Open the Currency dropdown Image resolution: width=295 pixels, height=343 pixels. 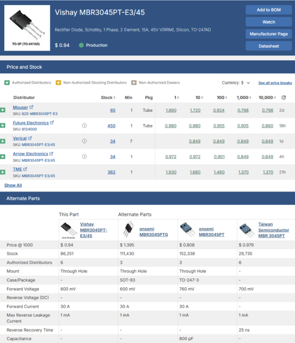coord(236,83)
